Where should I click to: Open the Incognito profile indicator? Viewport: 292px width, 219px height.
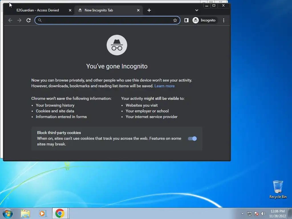point(205,20)
